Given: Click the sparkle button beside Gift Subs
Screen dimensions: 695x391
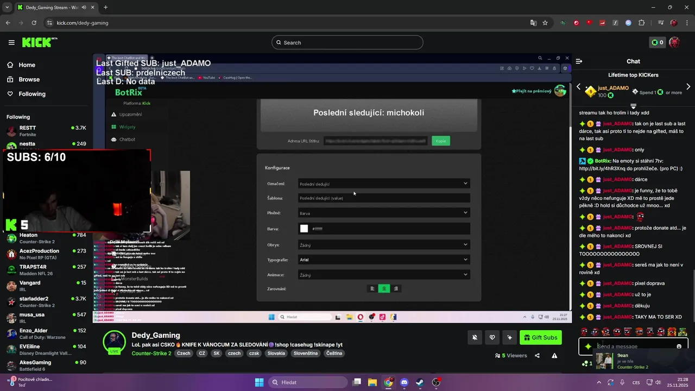Looking at the screenshot, I should [509, 338].
